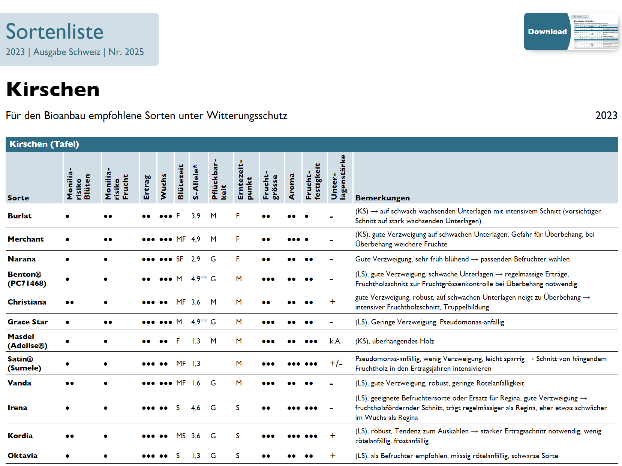622x466 pixels.
Task: Click the year '2023' right of the subtitle
Action: [x=606, y=115]
